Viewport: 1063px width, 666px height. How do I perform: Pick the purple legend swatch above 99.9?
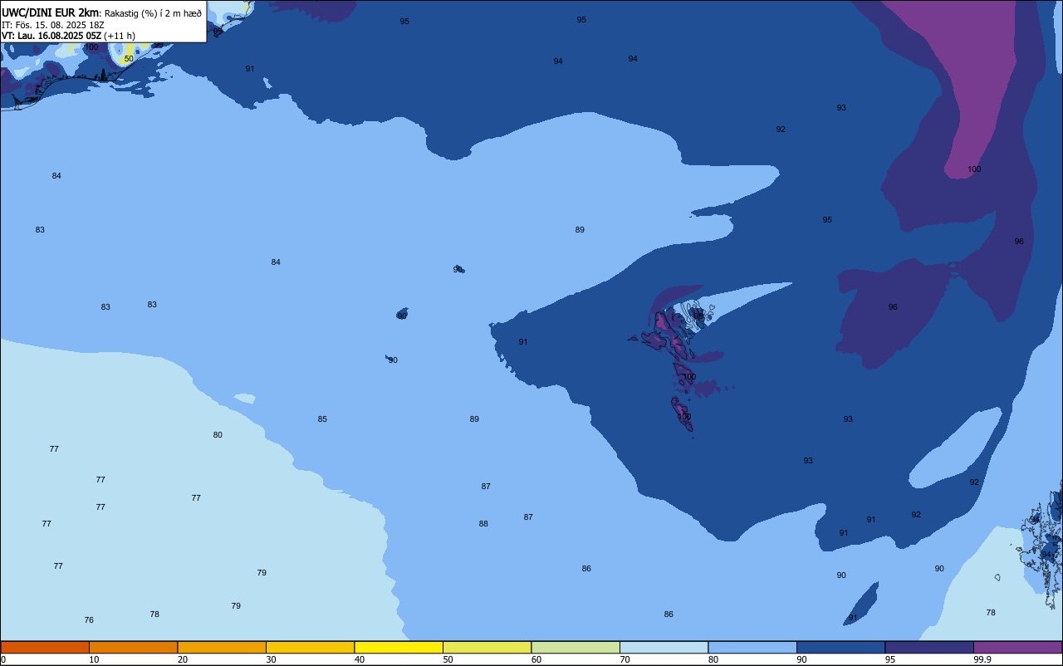(1017, 647)
